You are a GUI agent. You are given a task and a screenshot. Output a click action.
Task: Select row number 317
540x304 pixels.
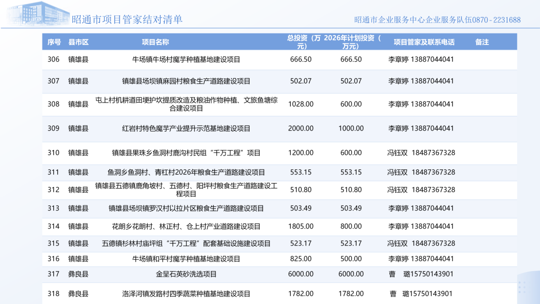[53, 274]
